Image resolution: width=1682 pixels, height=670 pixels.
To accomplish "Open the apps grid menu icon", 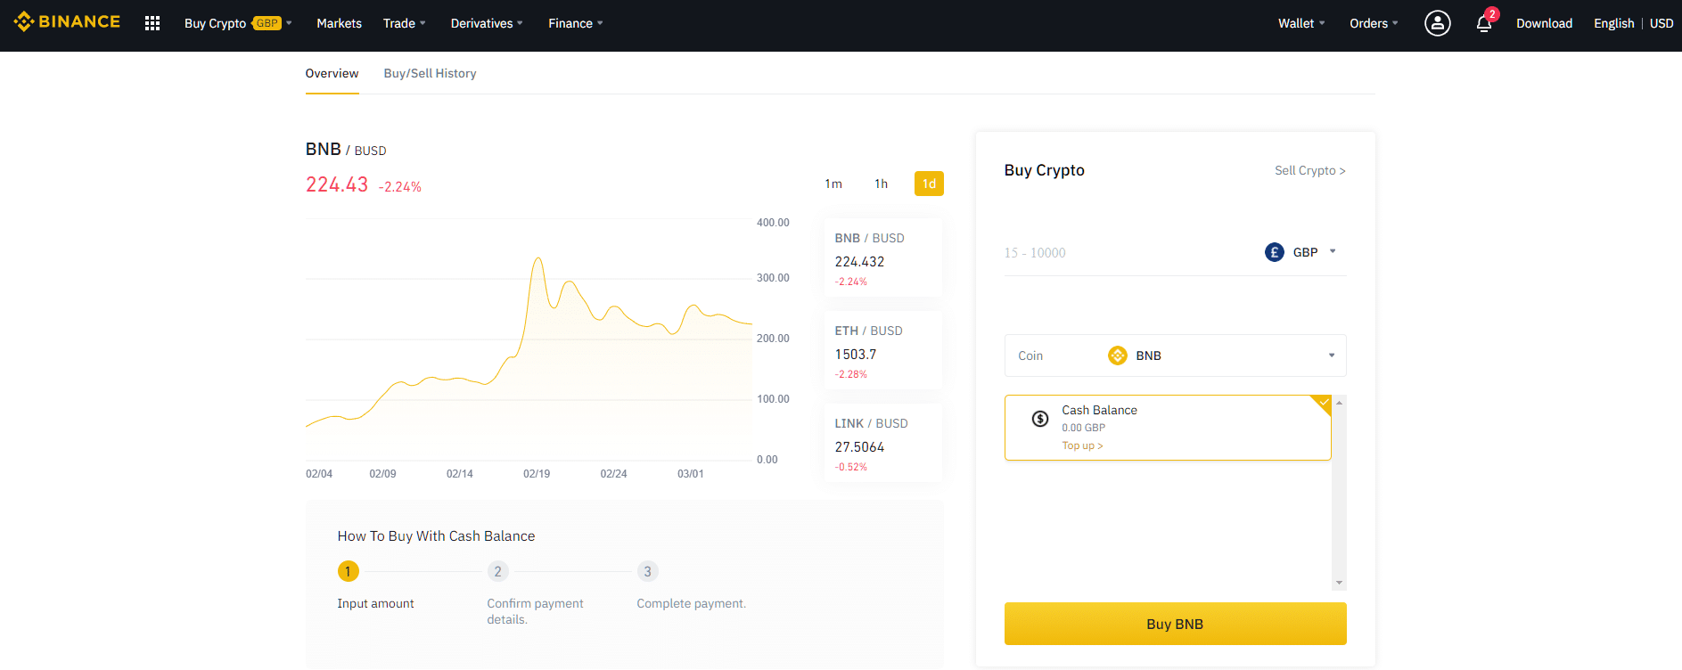I will (152, 23).
